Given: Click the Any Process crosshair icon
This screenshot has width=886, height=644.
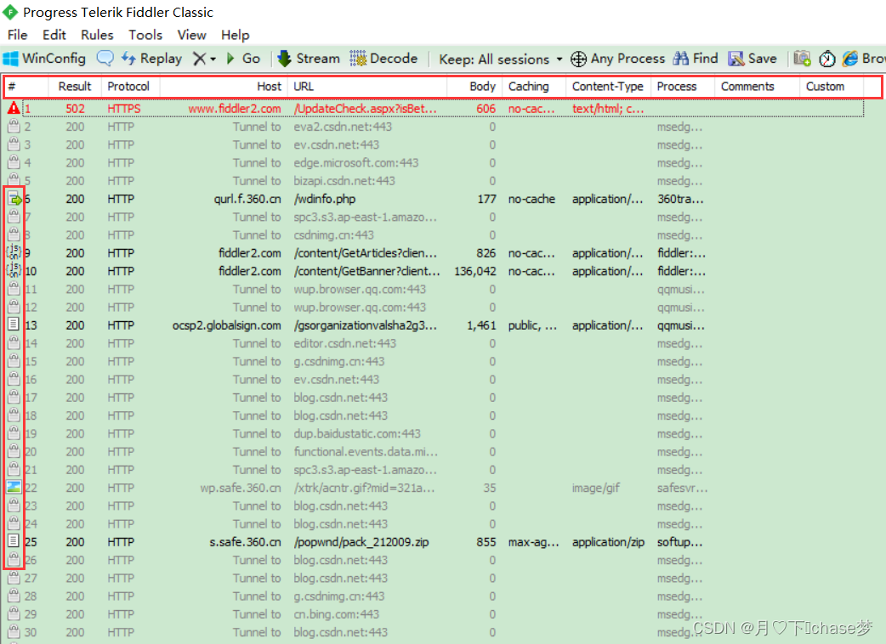Looking at the screenshot, I should (578, 59).
